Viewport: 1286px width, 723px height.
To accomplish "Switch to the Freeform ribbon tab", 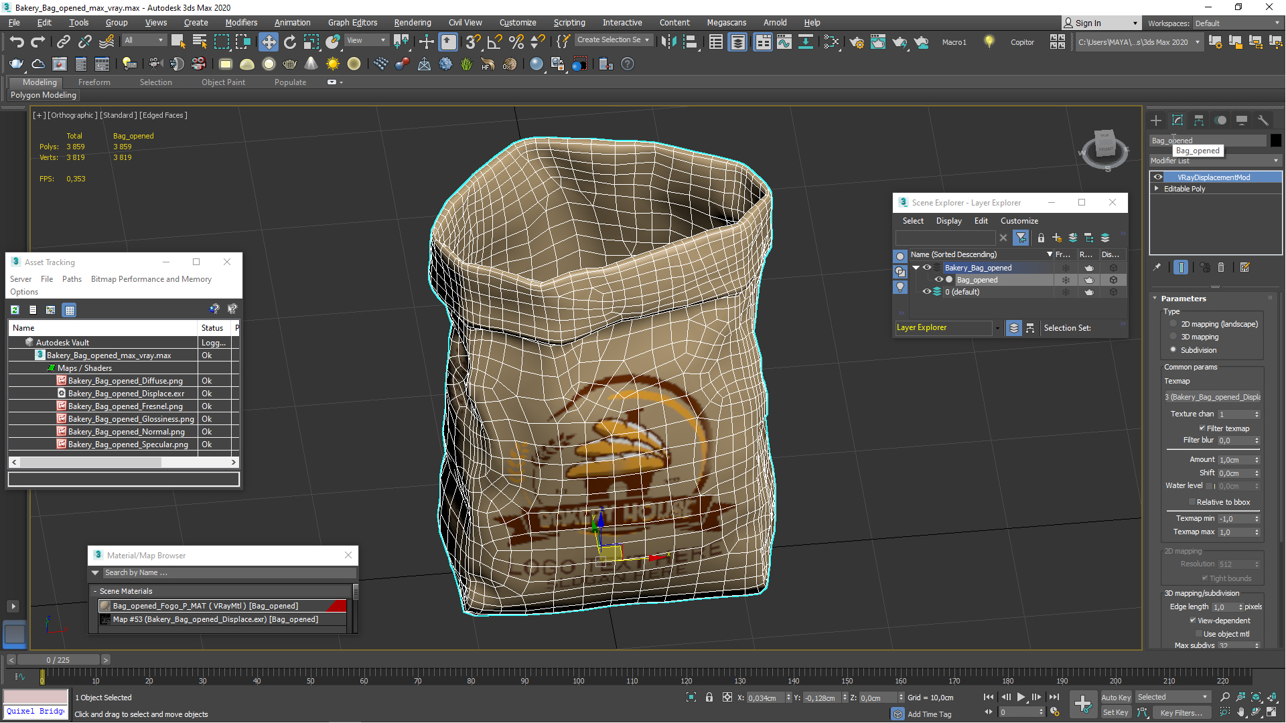I will (x=94, y=82).
